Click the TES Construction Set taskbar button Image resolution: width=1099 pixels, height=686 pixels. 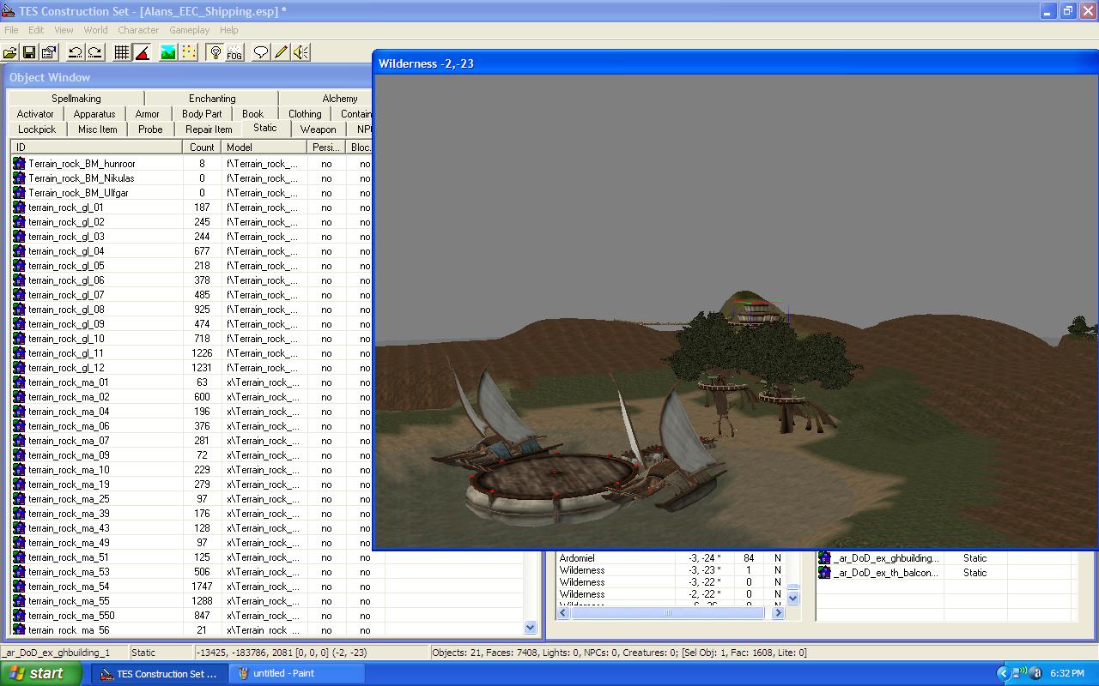click(161, 673)
